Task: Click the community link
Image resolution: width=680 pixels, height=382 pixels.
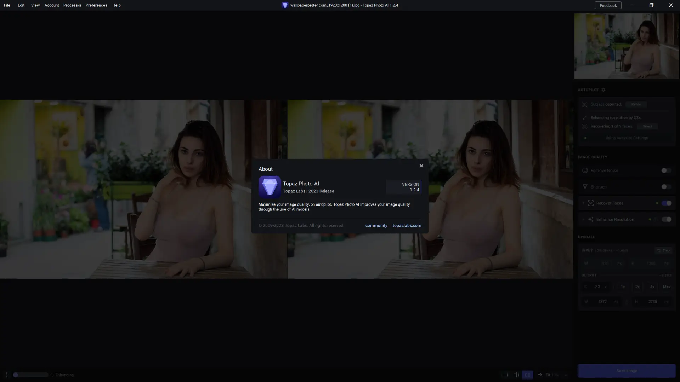Action: pyautogui.click(x=376, y=225)
